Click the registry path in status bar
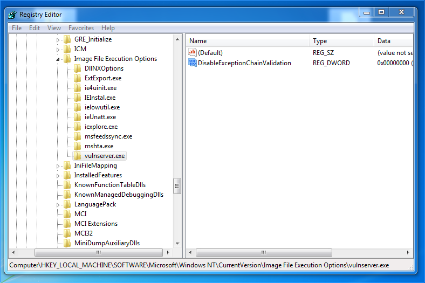 point(199,265)
